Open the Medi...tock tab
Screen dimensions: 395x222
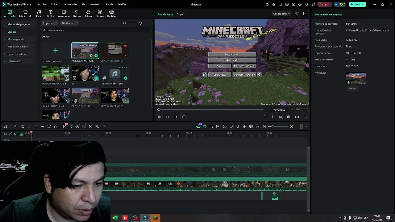pyautogui.click(x=25, y=14)
